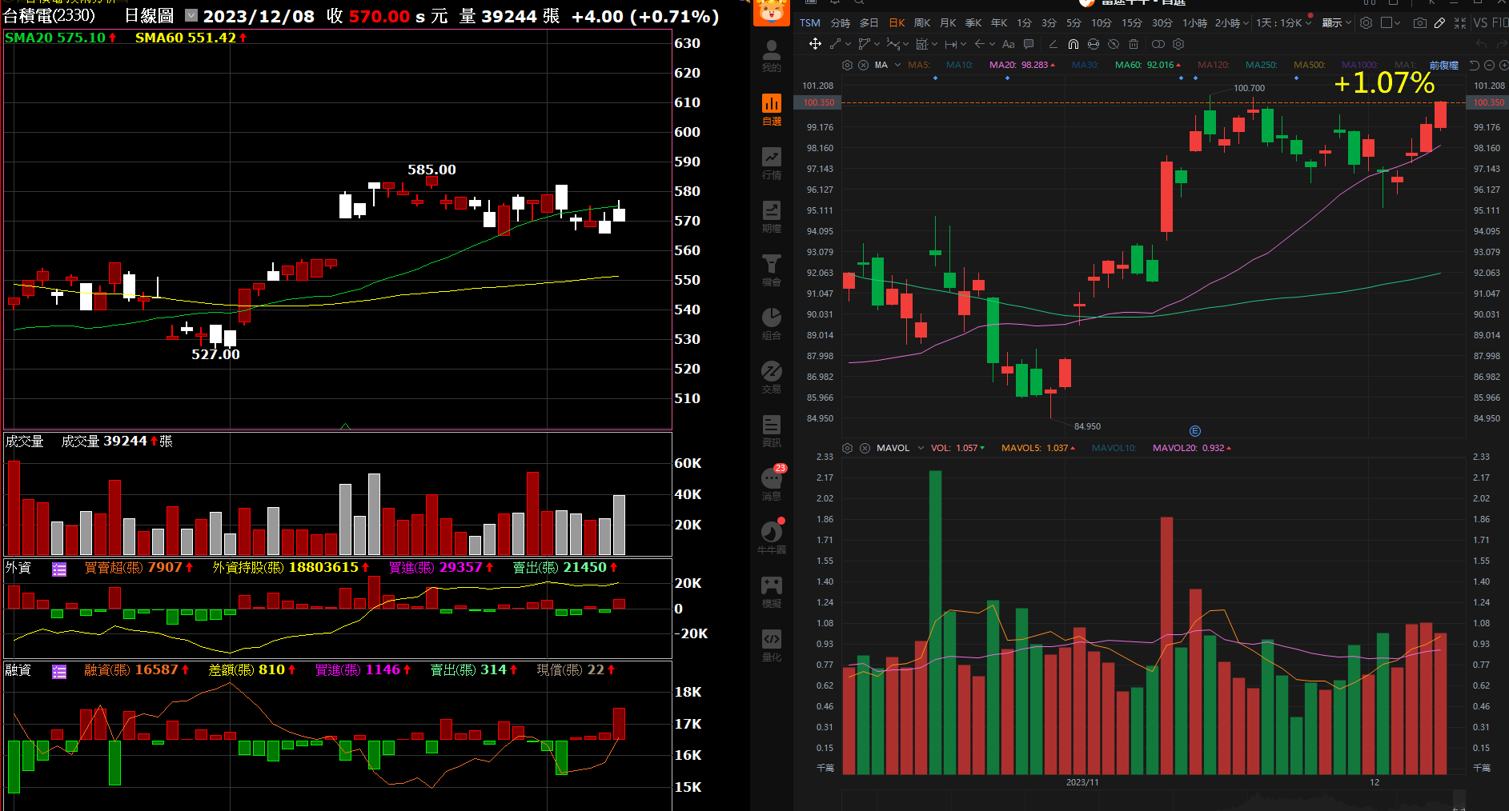
Task: Open drawing toolbar settings gear
Action: [1178, 44]
